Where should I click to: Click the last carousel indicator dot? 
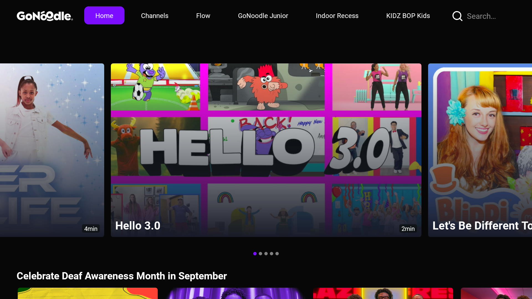point(277,253)
